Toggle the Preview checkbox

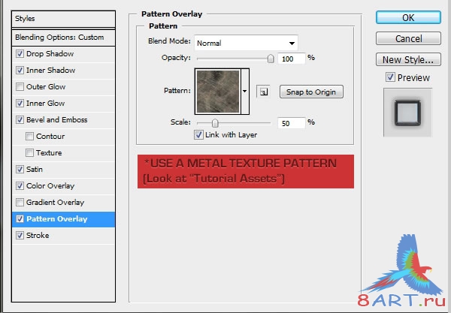pyautogui.click(x=390, y=77)
